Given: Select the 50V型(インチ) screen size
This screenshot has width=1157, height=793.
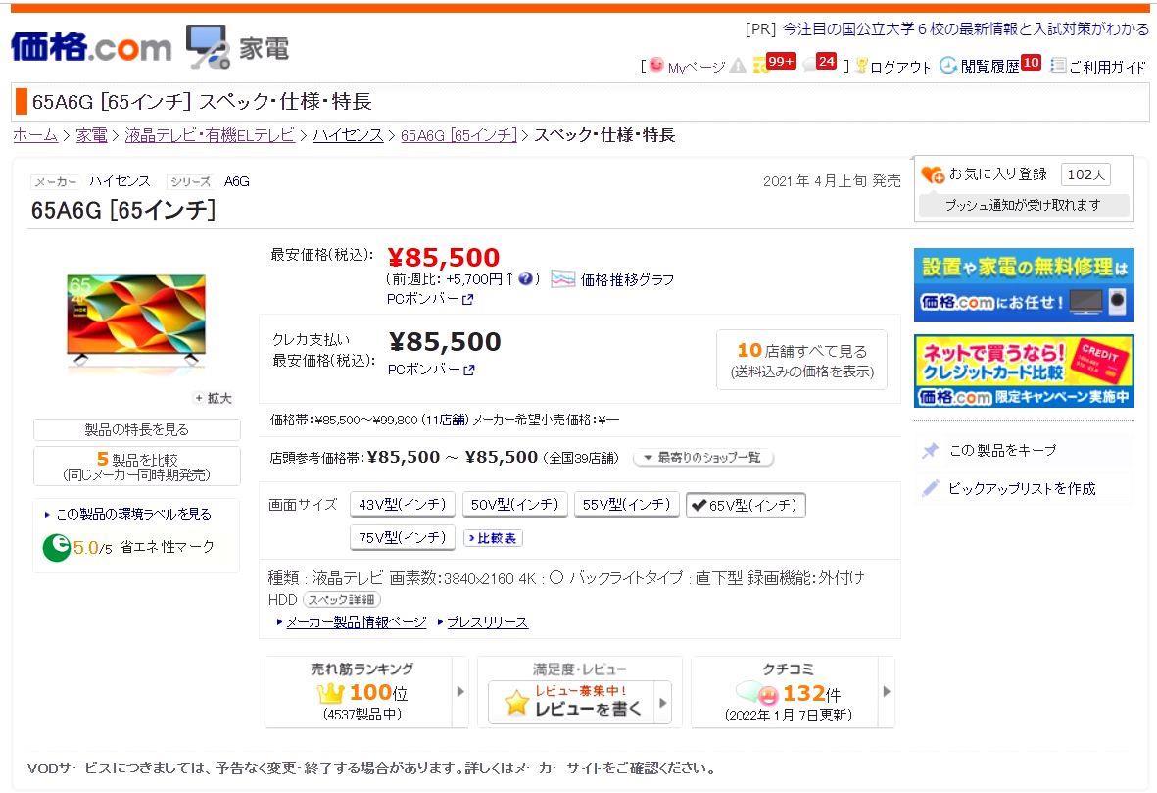Looking at the screenshot, I should click(x=515, y=504).
